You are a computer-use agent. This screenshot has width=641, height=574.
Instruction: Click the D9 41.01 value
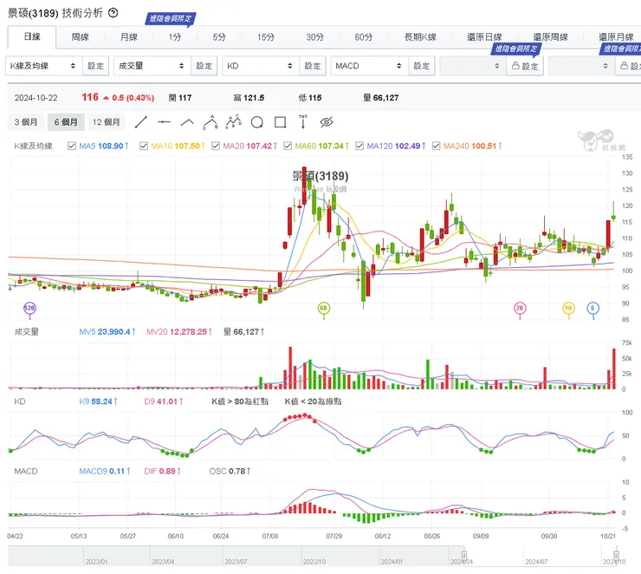coord(164,401)
